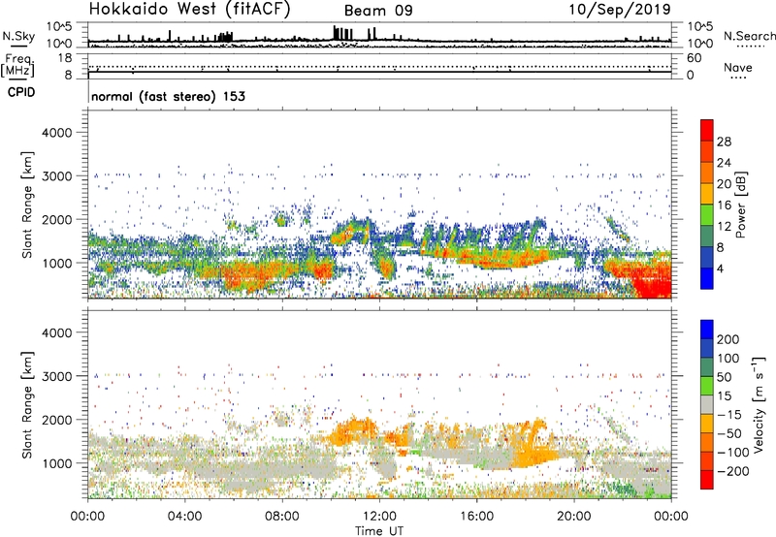Select the "CPID" row label

tap(21, 92)
